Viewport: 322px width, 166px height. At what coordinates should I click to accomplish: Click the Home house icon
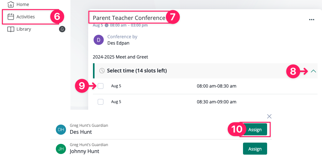point(11,4)
